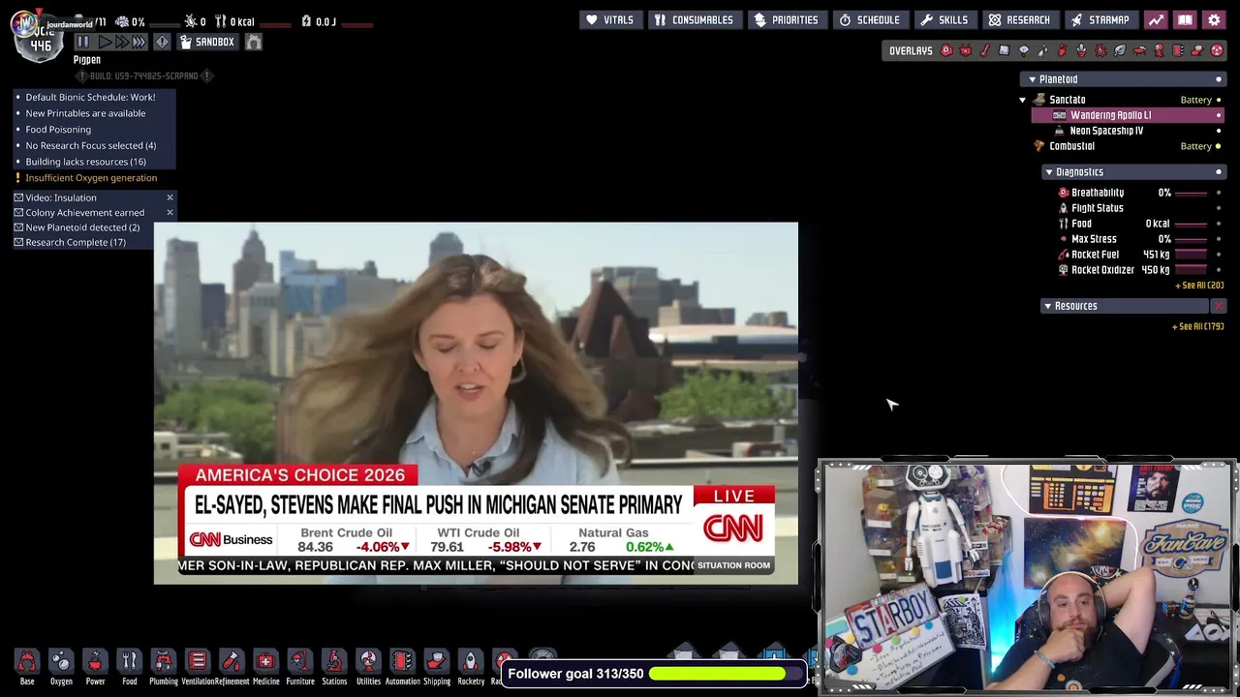Screen dimensions: 1240x697
Task: Open the Starmap menu
Action: 1100,19
